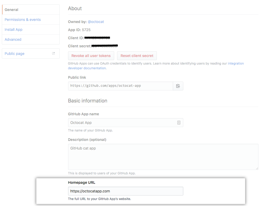Visit the @octocat profile link
The width and height of the screenshot is (265, 206).
[x=96, y=22]
